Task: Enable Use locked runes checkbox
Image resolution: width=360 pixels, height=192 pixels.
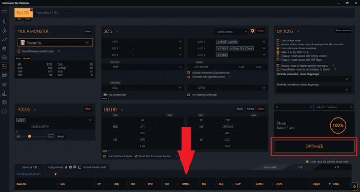Action: (278, 40)
